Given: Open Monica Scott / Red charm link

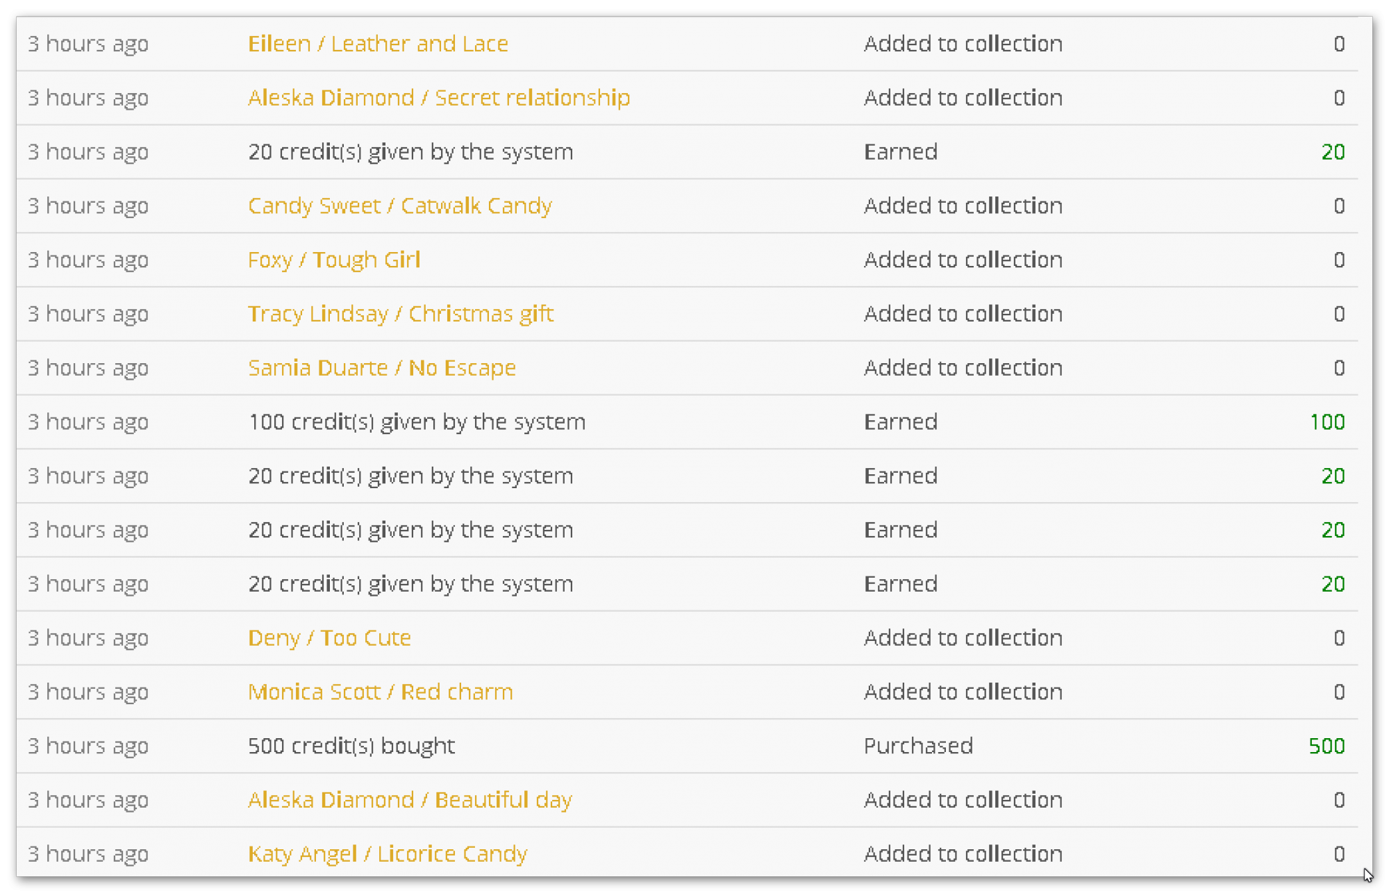Looking at the screenshot, I should [381, 692].
